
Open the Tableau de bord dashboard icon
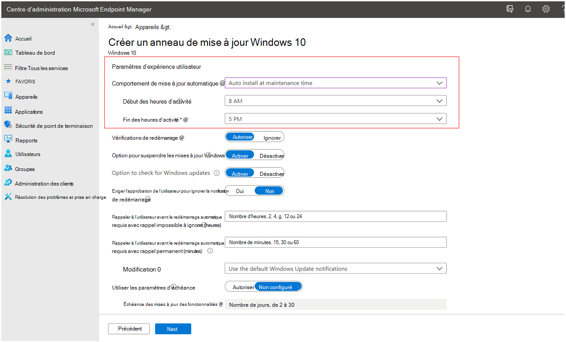coord(8,52)
